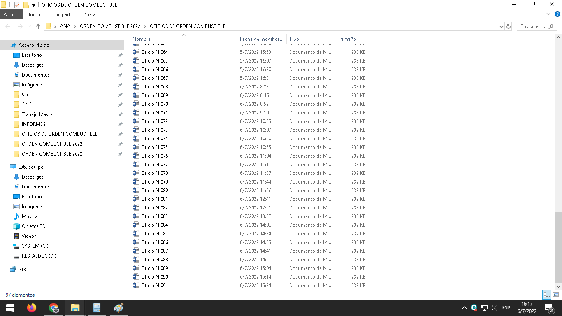Image resolution: width=562 pixels, height=316 pixels.
Task: Go to ORDEN COMBUSTIBLE 2022 in breadcrumb
Action: point(110,26)
